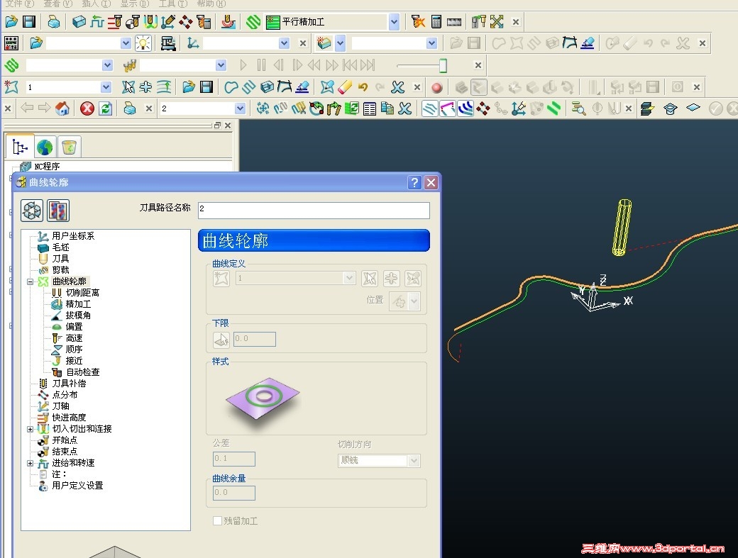Click the light bulb icon in second toolbar

pyautogui.click(x=143, y=43)
